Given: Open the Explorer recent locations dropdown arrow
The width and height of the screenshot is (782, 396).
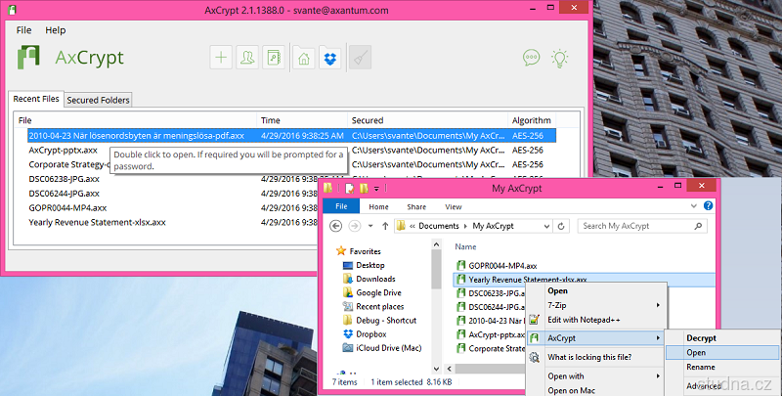Looking at the screenshot, I should (369, 226).
